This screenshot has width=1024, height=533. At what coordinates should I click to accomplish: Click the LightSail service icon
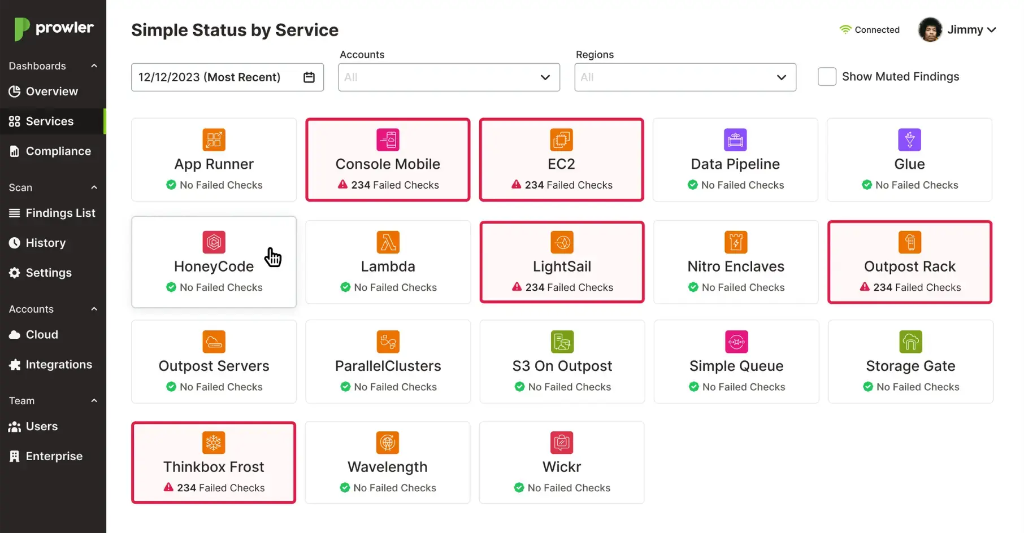coord(562,242)
